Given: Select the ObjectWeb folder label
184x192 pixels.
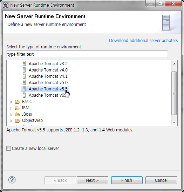Looking at the screenshot, I should coord(32,121).
